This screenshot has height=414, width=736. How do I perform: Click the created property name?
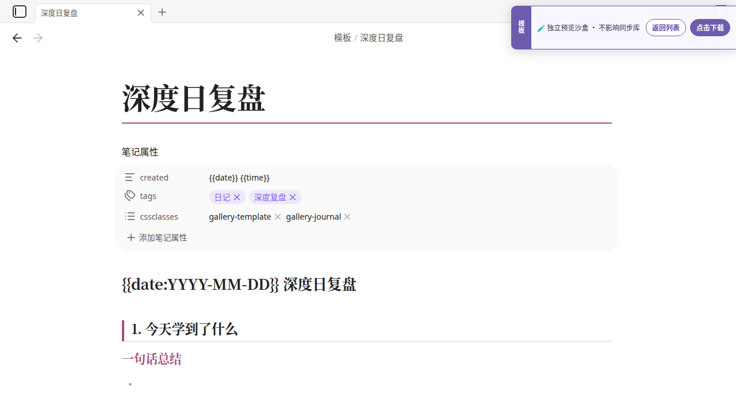pyautogui.click(x=154, y=178)
